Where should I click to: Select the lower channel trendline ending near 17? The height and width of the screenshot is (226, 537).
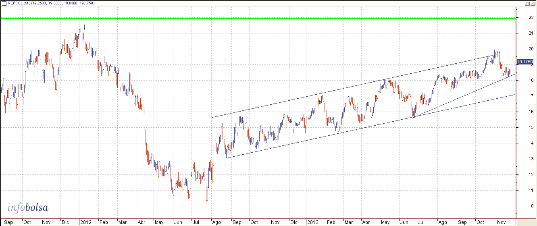[371, 126]
